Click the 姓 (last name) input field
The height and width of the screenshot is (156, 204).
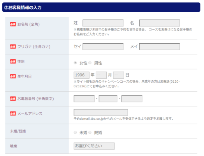(x=103, y=23)
